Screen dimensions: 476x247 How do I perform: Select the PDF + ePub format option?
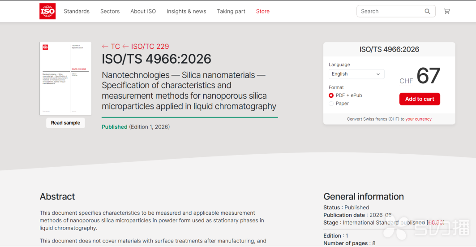(x=331, y=95)
